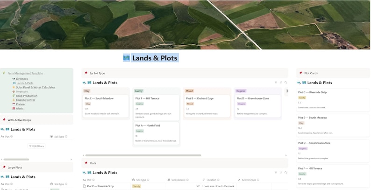The width and height of the screenshot is (371, 190).
Task: Open Plot A — North Field board card
Action: tap(157, 134)
